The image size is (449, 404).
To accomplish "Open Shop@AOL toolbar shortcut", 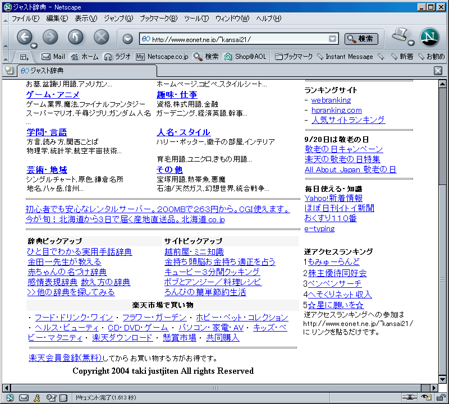I will pyautogui.click(x=245, y=57).
